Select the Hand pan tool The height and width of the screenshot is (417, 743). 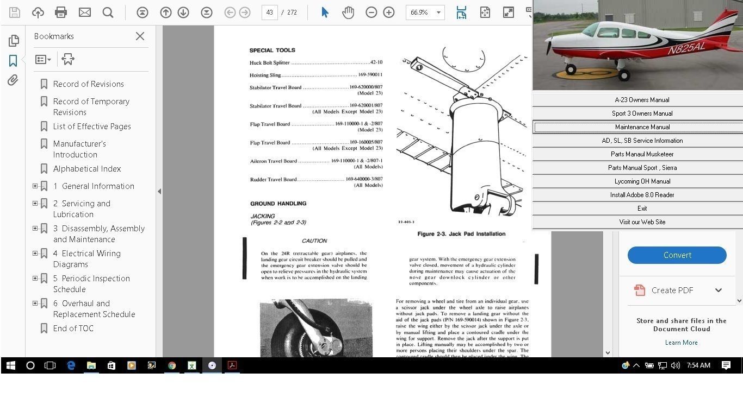pyautogui.click(x=348, y=12)
